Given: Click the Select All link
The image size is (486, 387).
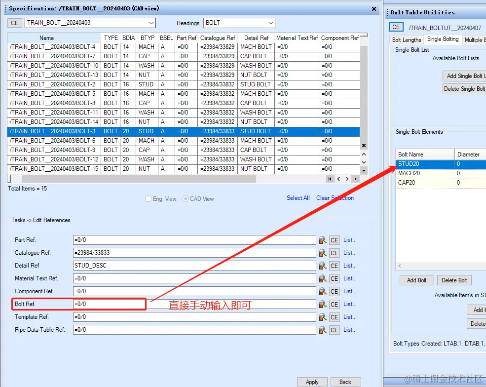Looking at the screenshot, I should tap(298, 198).
